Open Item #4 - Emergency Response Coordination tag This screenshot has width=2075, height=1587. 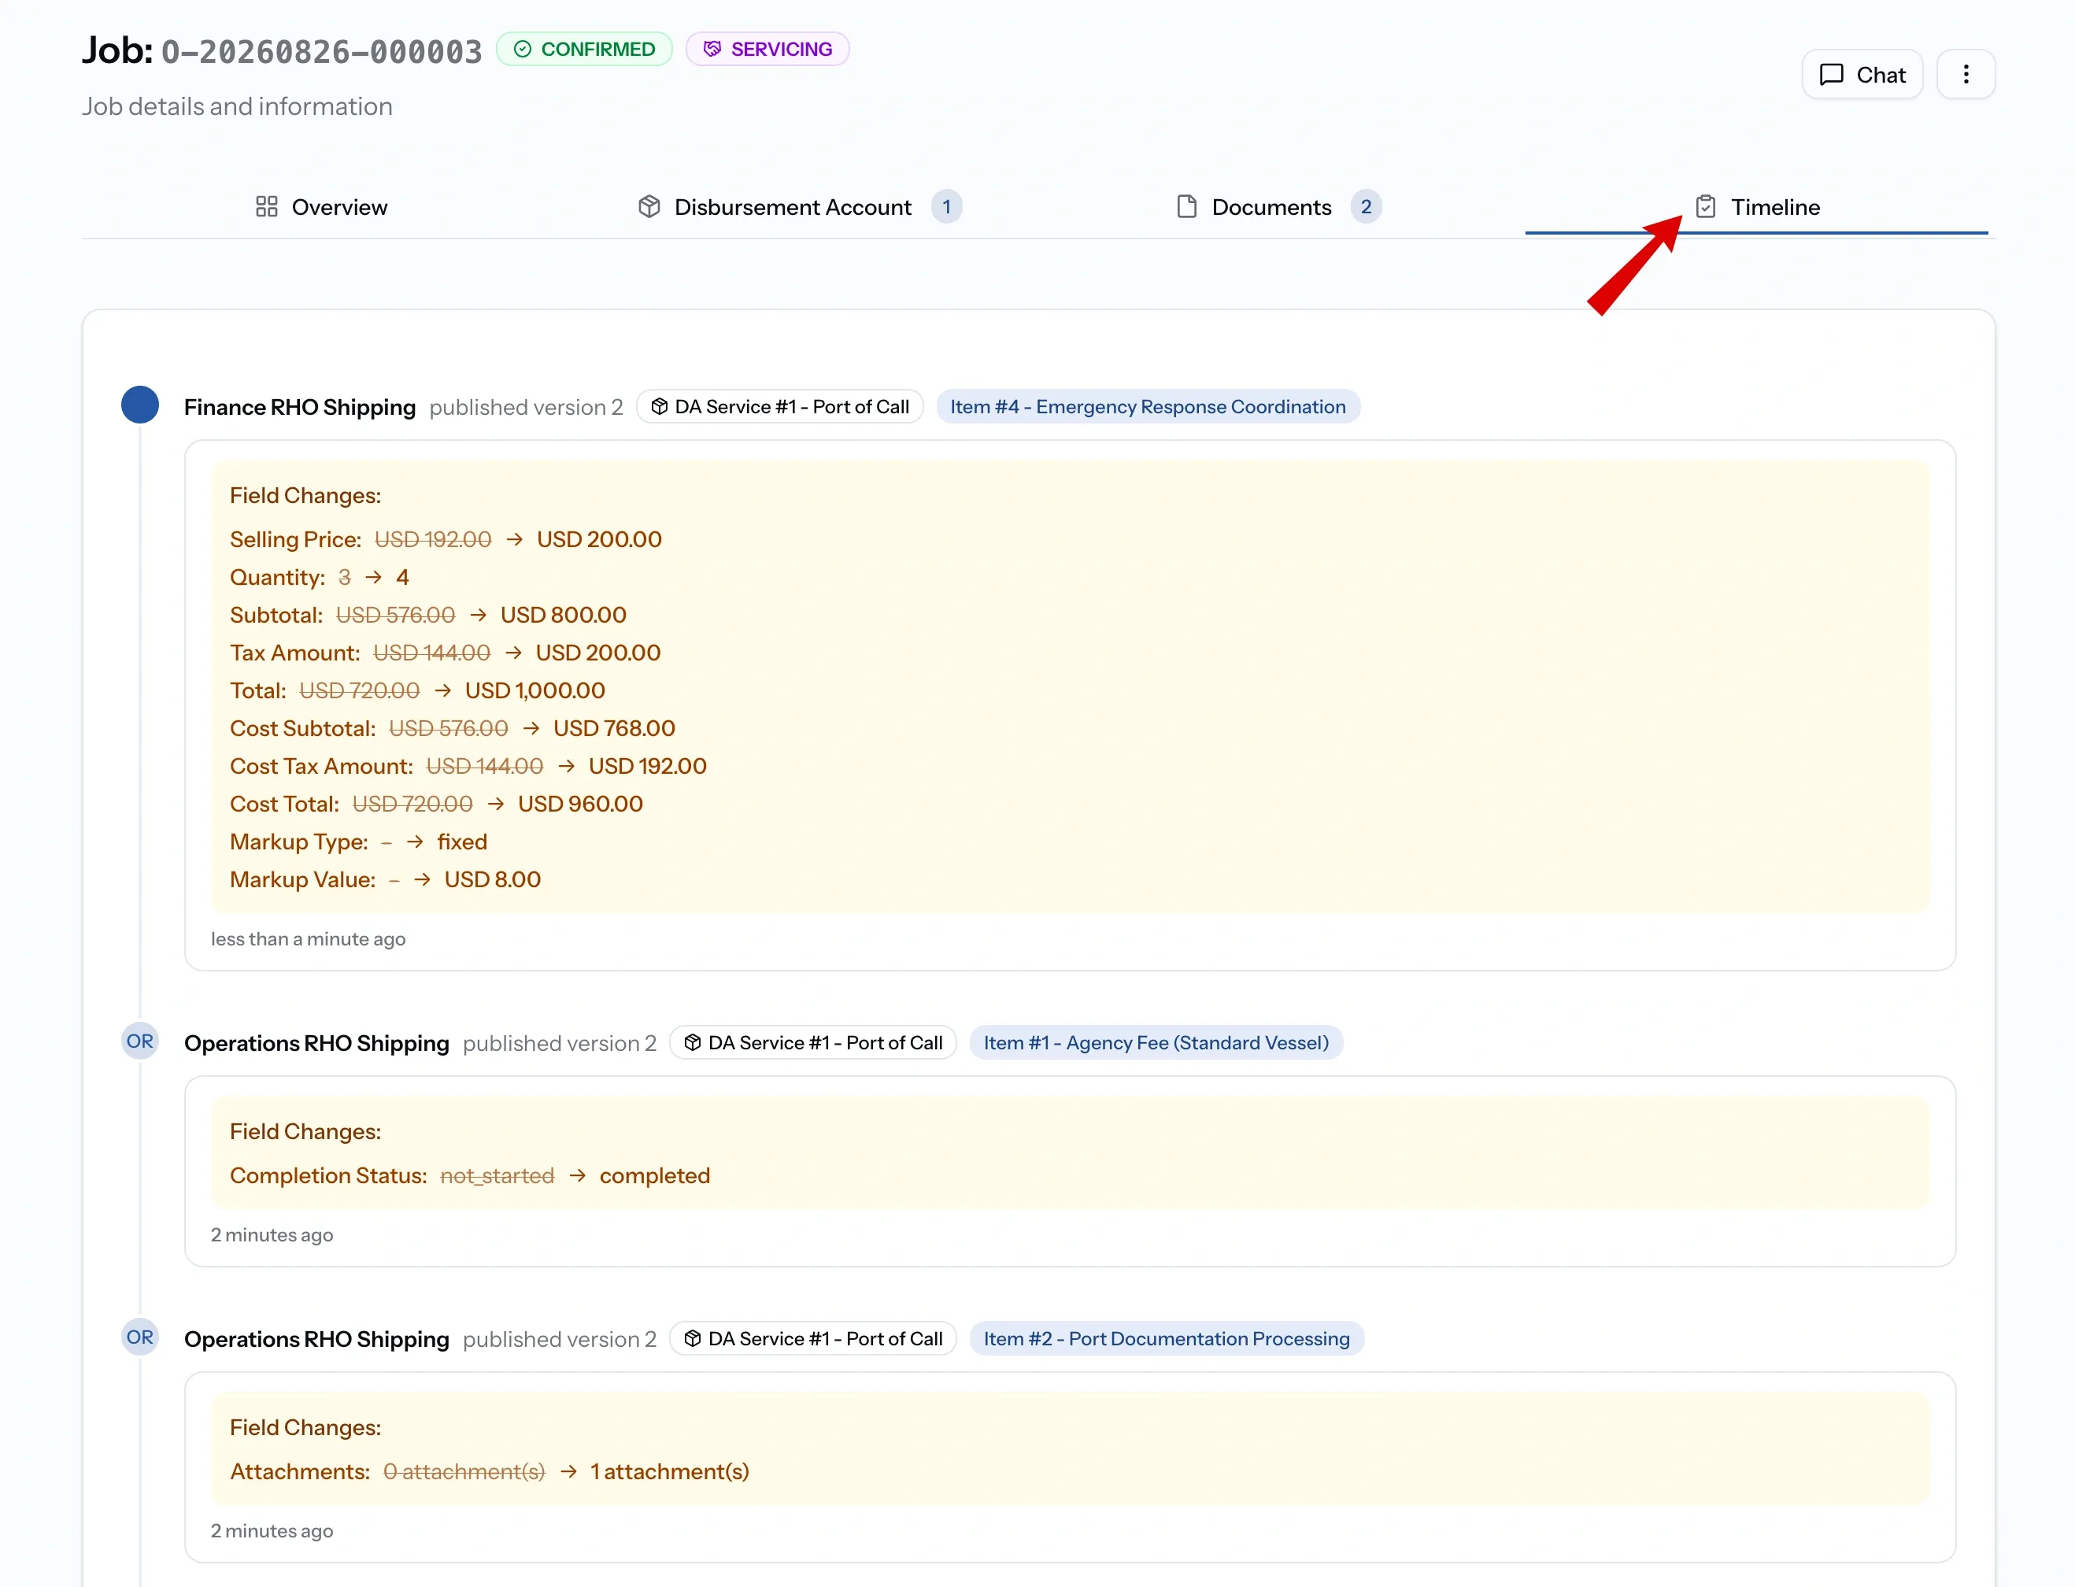(x=1148, y=407)
